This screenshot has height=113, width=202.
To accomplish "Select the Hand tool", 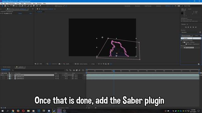I will tap(5, 6).
